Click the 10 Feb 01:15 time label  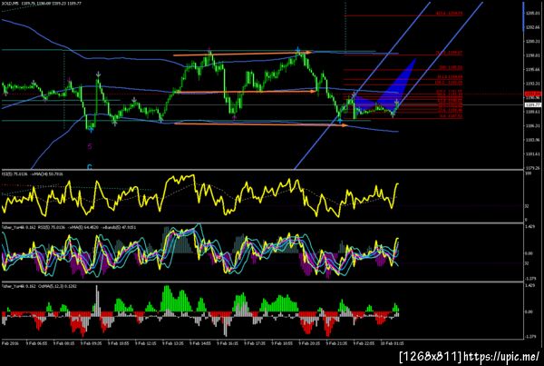(x=392, y=343)
